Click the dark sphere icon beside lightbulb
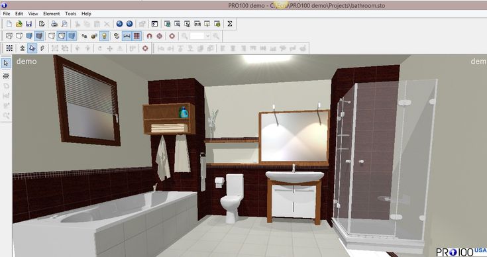487x257 pixels. coord(94,36)
